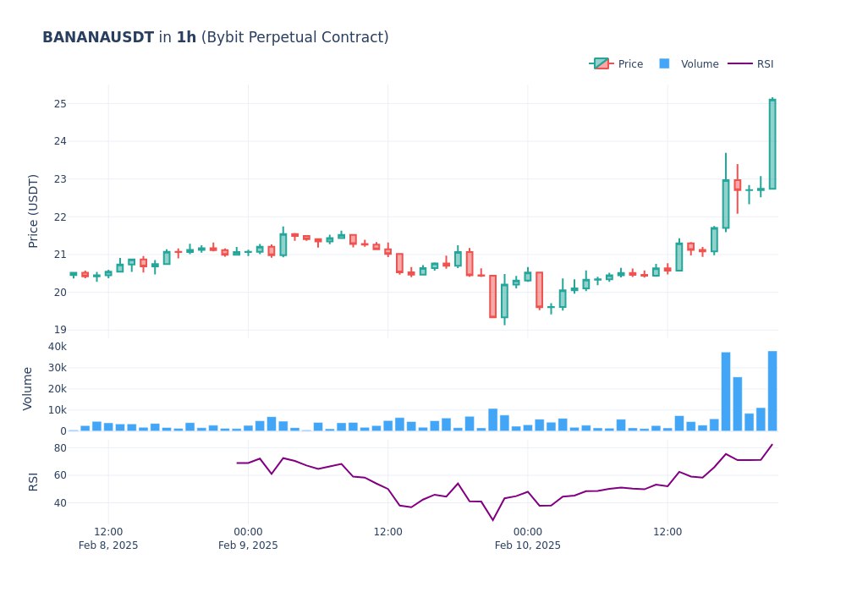Click the vertical "Volume" axis title
This screenshot has height=592, width=846.
coord(28,388)
